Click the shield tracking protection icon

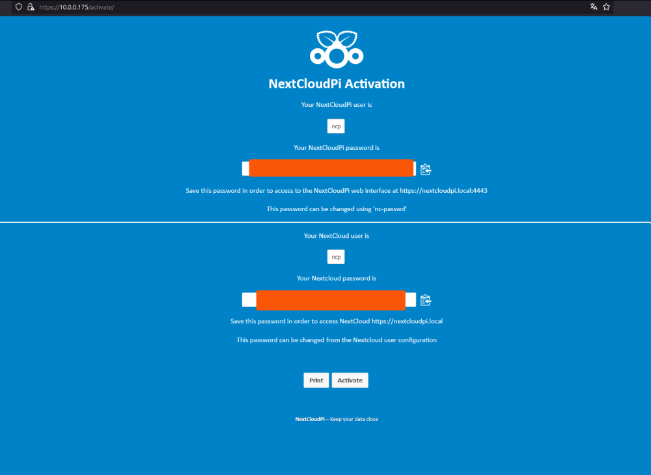(x=19, y=7)
